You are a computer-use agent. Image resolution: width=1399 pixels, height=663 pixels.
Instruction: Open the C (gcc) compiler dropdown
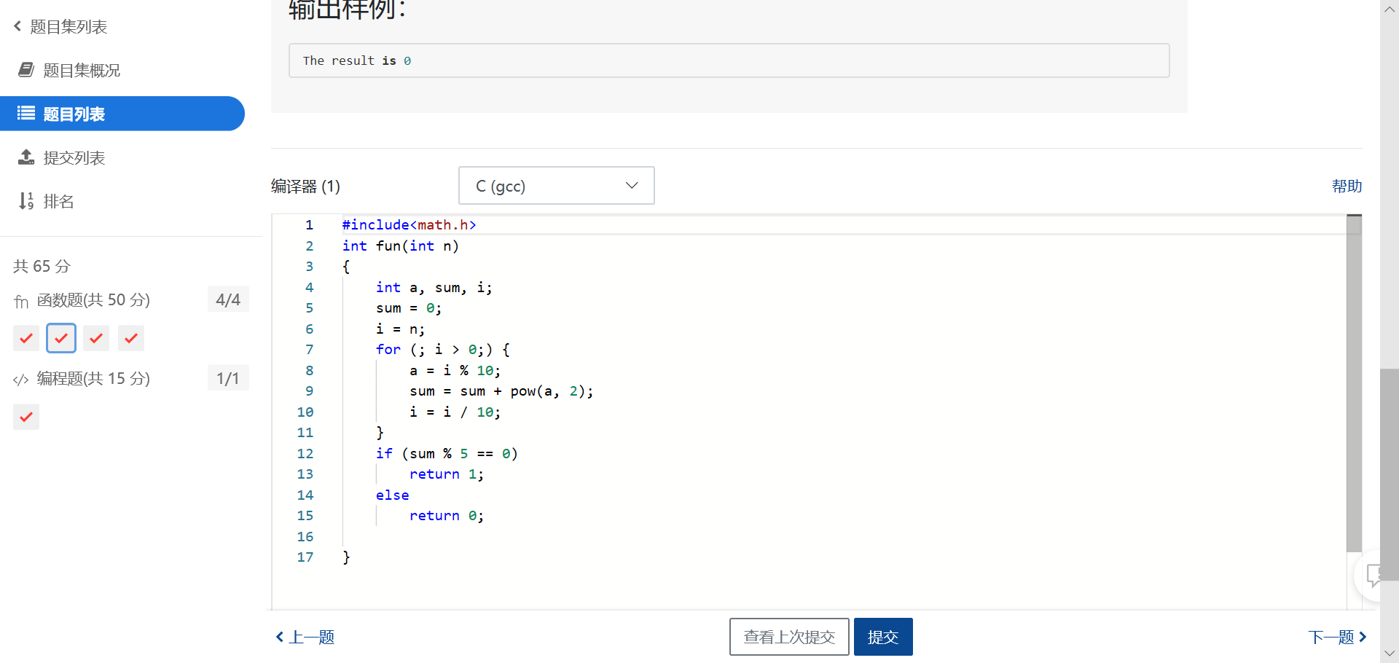pos(557,186)
